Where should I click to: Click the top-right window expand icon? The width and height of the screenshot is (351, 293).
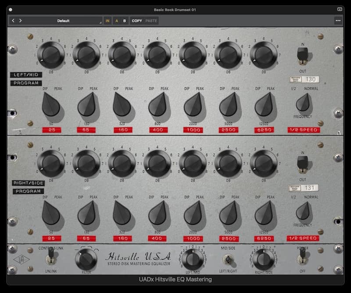(340, 9)
